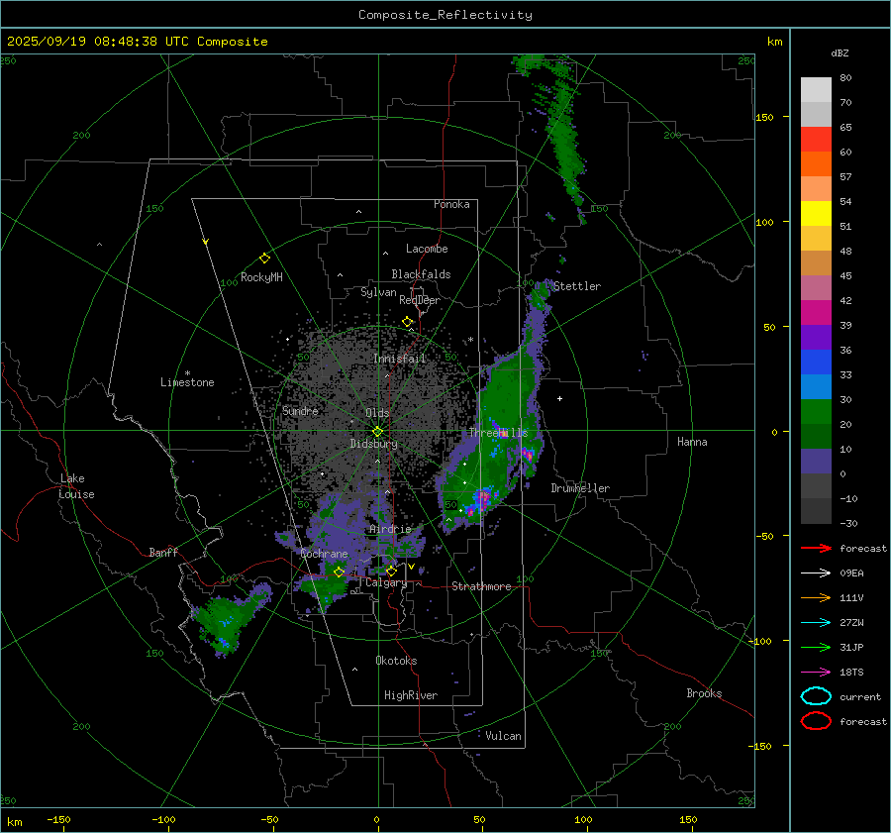
Task: Select the white 09EA arrow icon
Action: [x=815, y=573]
